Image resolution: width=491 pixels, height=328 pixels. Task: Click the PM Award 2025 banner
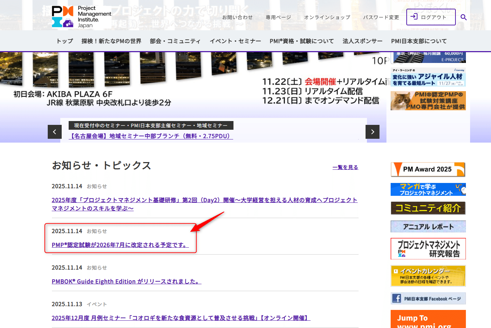tap(428, 169)
